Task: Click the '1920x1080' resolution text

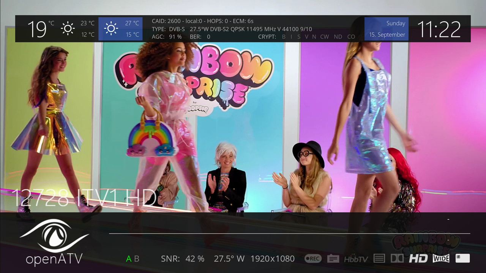Action: [273, 259]
